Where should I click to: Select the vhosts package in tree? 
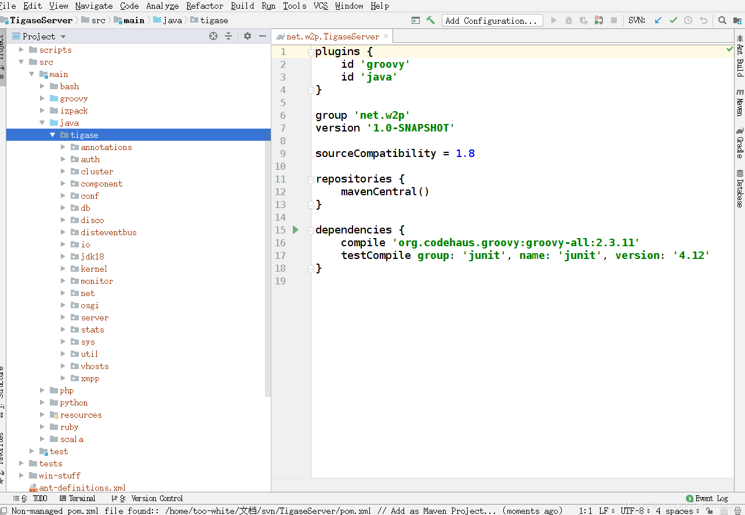95,366
